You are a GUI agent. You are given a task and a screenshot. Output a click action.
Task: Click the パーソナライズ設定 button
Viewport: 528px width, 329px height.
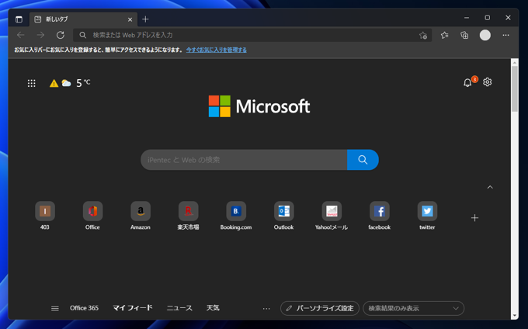(320, 308)
